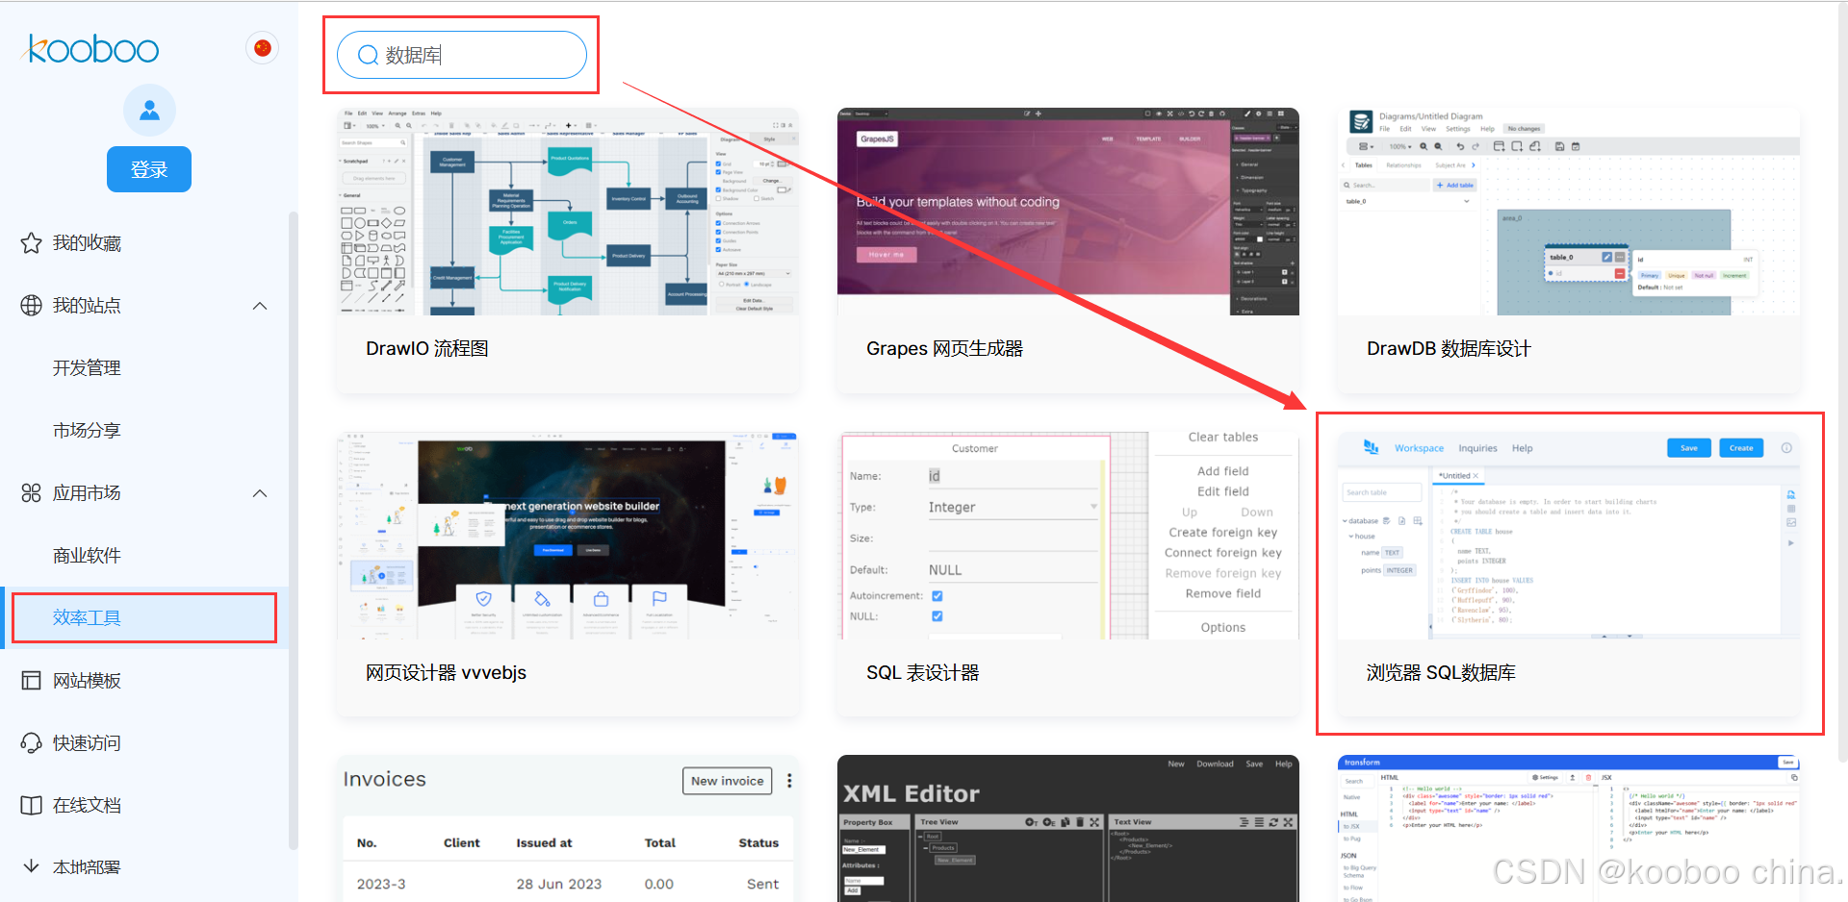Open 网站模板 menu item
1848x902 pixels.
pyautogui.click(x=87, y=681)
